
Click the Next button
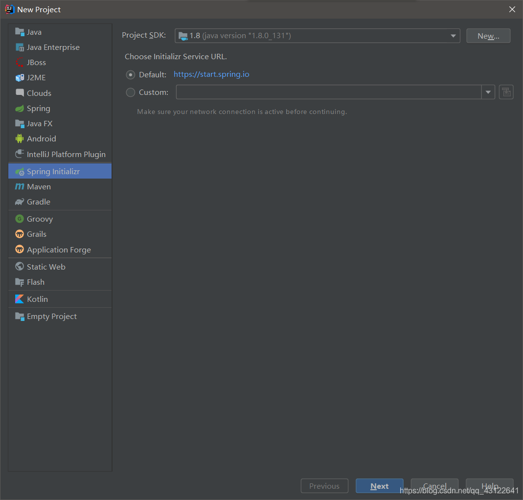coord(379,486)
